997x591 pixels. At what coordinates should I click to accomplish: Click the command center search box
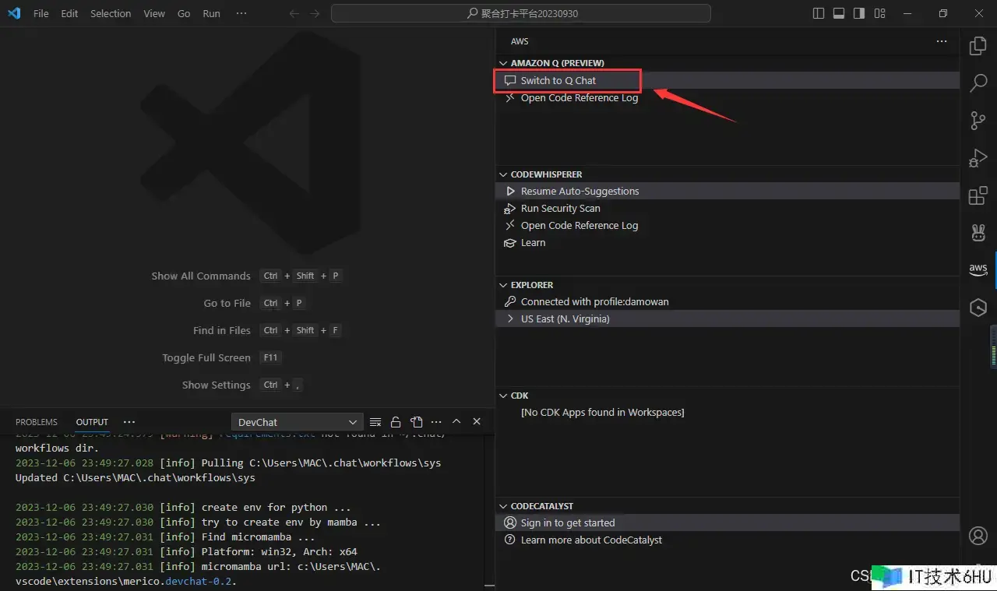point(521,13)
